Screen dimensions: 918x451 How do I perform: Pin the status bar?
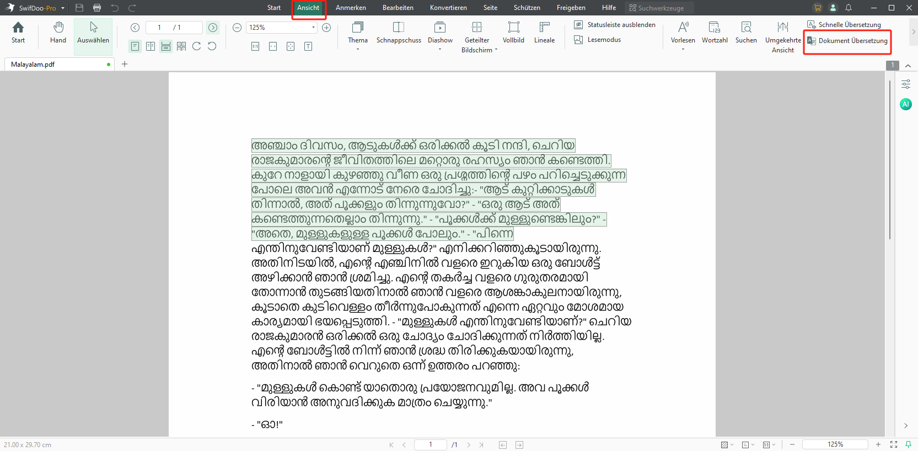point(908,444)
